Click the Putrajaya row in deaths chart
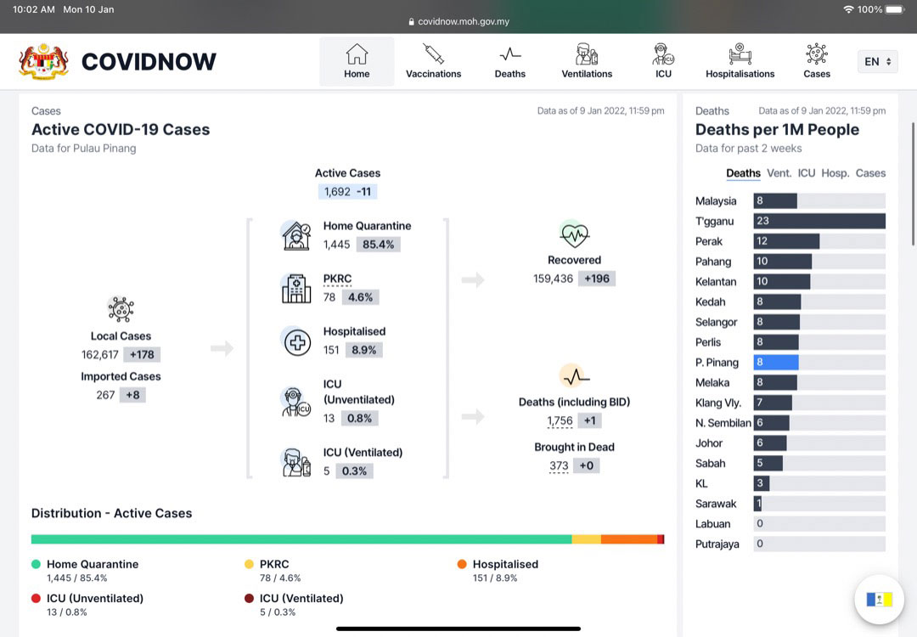 (790, 544)
